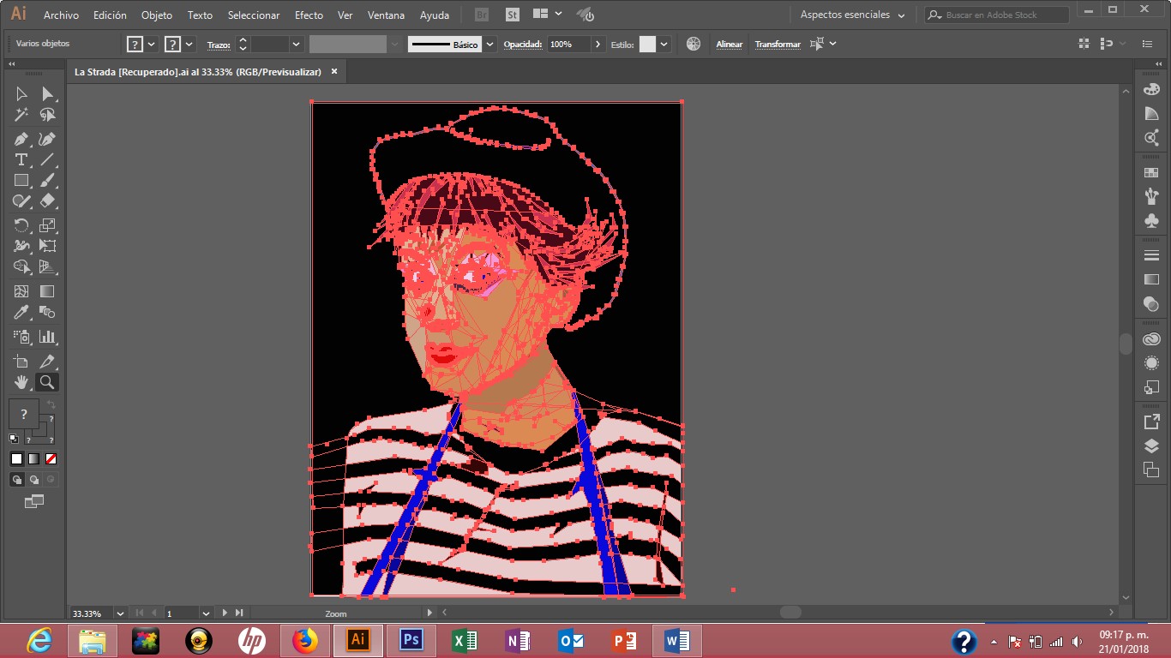Expand the Opacidad opacity arrow
The image size is (1171, 658).
[x=598, y=44]
